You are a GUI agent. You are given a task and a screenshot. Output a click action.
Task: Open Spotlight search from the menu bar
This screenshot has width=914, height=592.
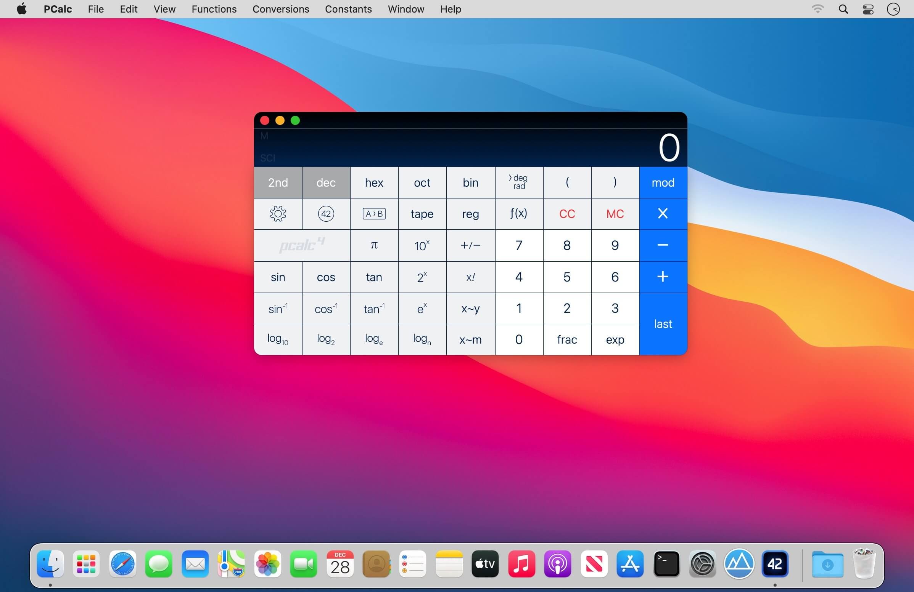(x=843, y=9)
